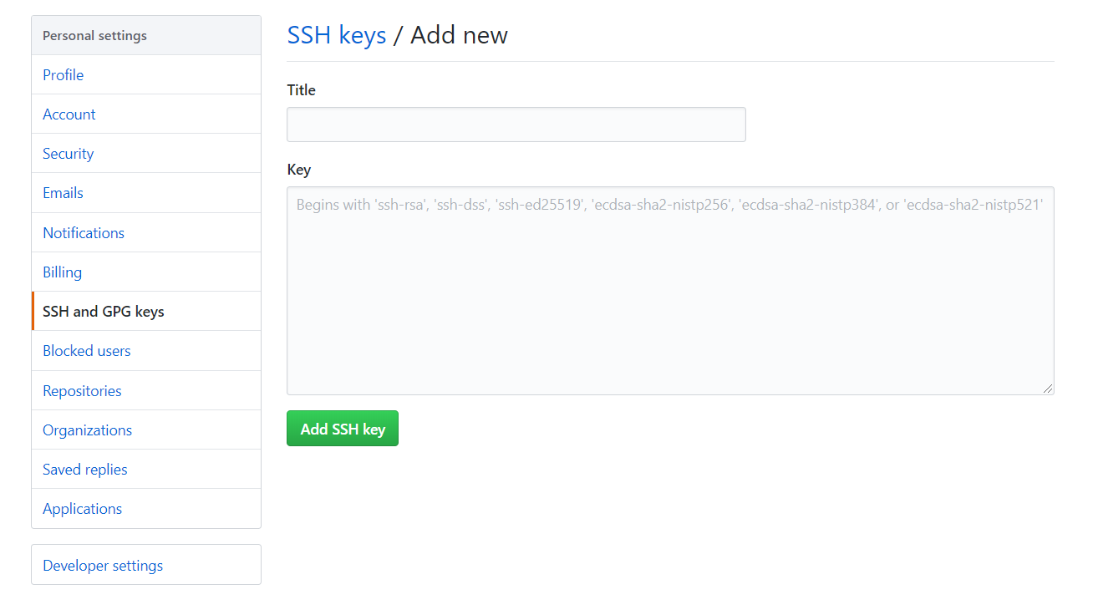Open the Emails settings section
This screenshot has width=1093, height=610.
click(64, 193)
